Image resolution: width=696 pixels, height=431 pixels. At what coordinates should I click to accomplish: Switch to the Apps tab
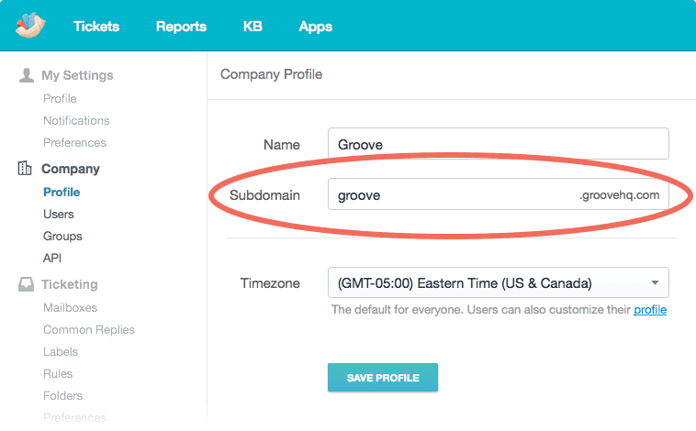(x=315, y=27)
